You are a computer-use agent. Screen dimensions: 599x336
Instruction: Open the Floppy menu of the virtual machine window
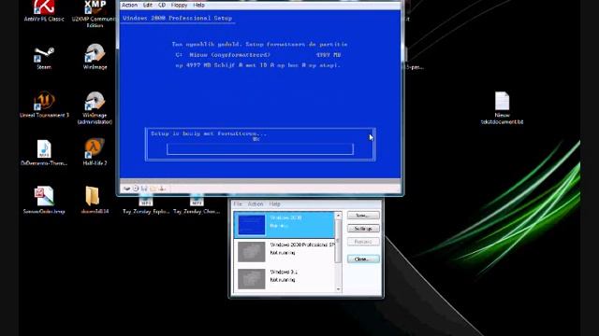pos(179,5)
